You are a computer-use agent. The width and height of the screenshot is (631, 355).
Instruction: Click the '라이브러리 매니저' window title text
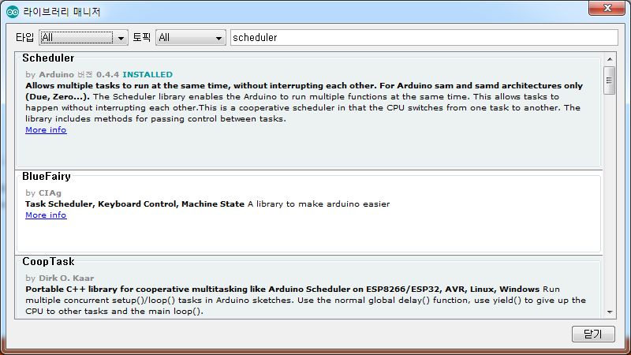pyautogui.click(x=62, y=12)
